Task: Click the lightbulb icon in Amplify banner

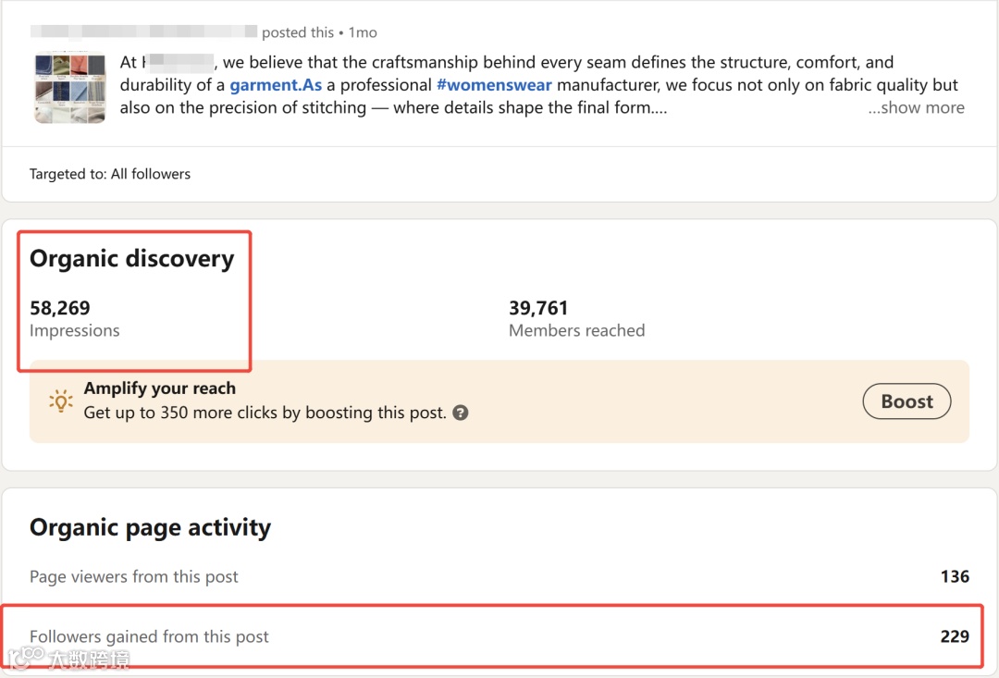Action: [x=61, y=401]
